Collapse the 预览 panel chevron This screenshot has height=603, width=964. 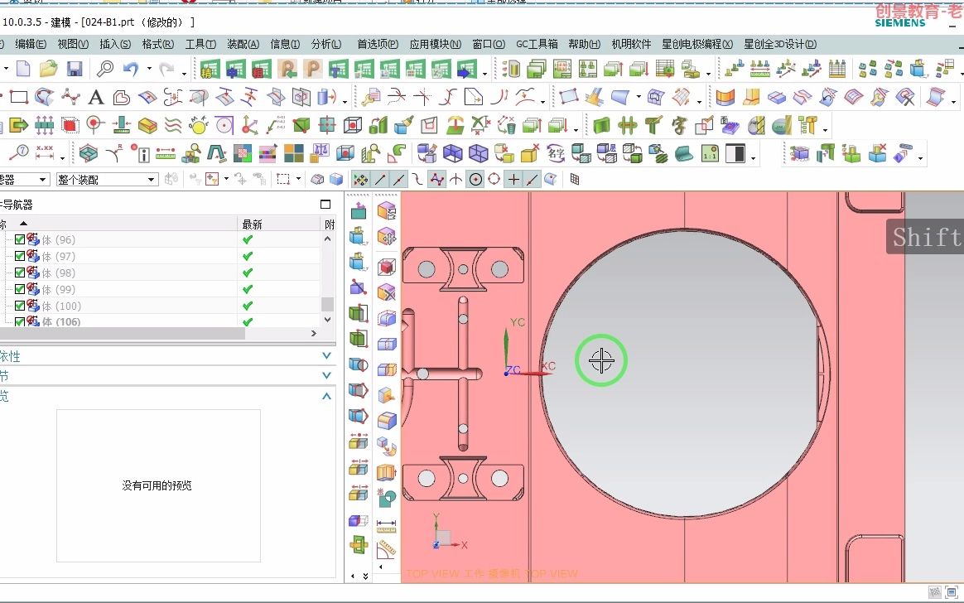326,397
